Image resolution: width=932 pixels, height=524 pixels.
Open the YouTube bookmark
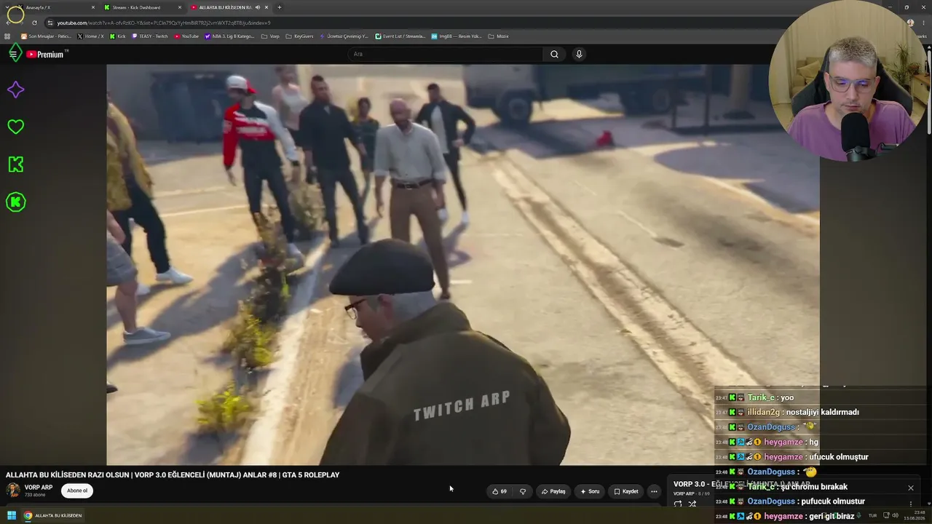tap(186, 36)
